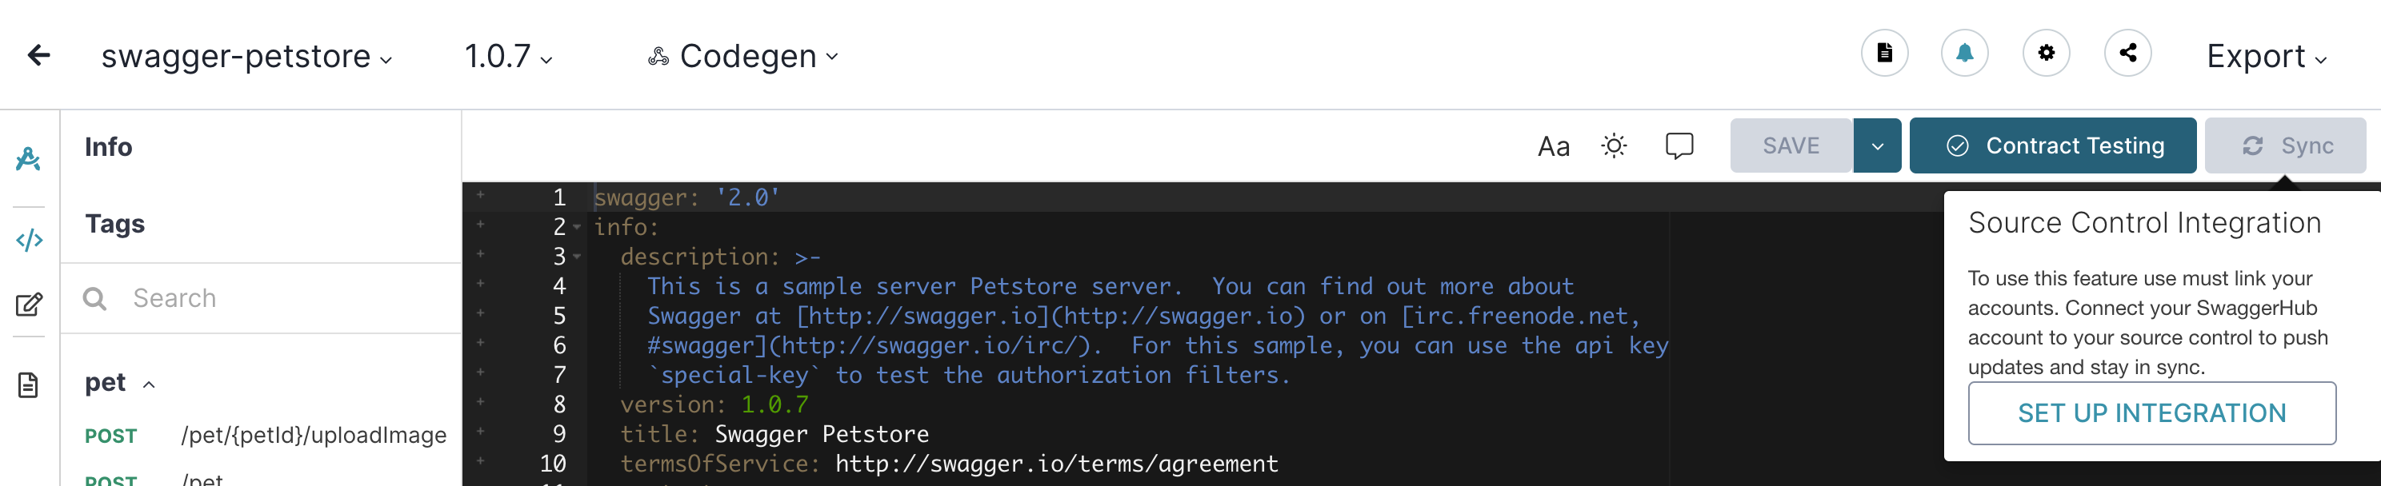Screen dimensions: 2381x486
Task: Open the API documentation page icon
Action: pos(1883,54)
